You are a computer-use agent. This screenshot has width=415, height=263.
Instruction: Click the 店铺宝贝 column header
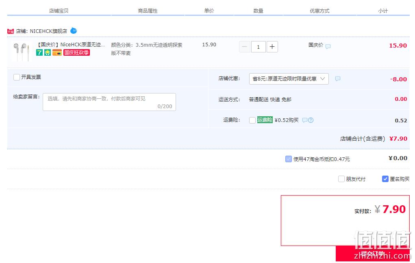coord(59,11)
